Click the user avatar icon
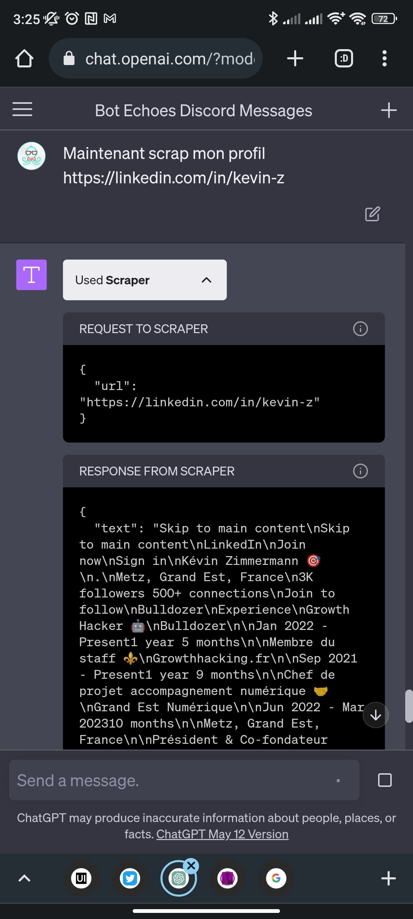Viewport: 413px width, 919px height. (x=31, y=156)
